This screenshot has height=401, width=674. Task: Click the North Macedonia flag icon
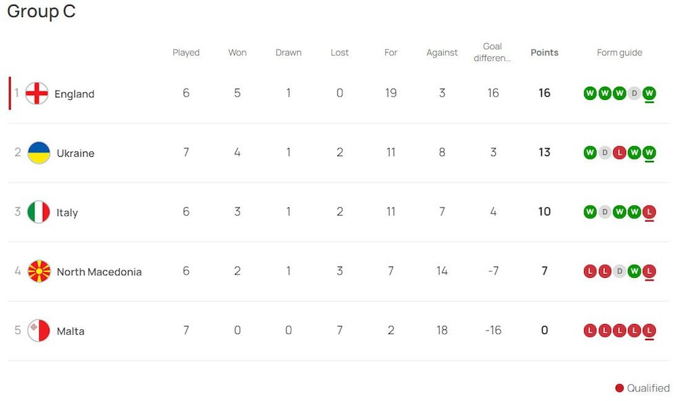point(39,271)
